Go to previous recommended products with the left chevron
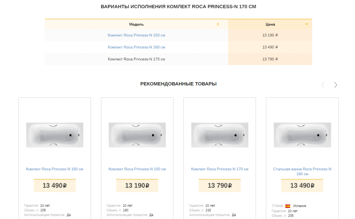The image size is (355, 219). [323, 85]
